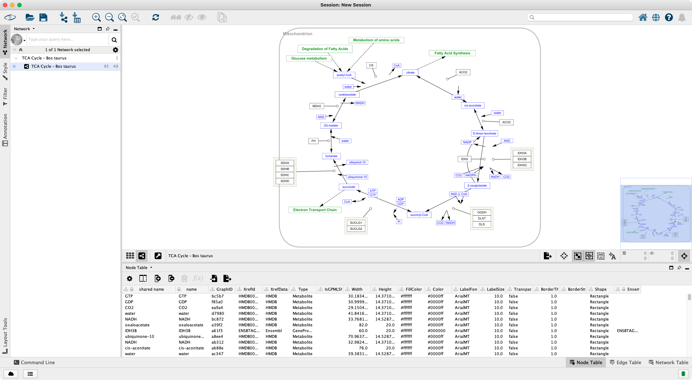Switch to the Edge Table tab
Image resolution: width=692 pixels, height=380 pixels.
click(625, 362)
